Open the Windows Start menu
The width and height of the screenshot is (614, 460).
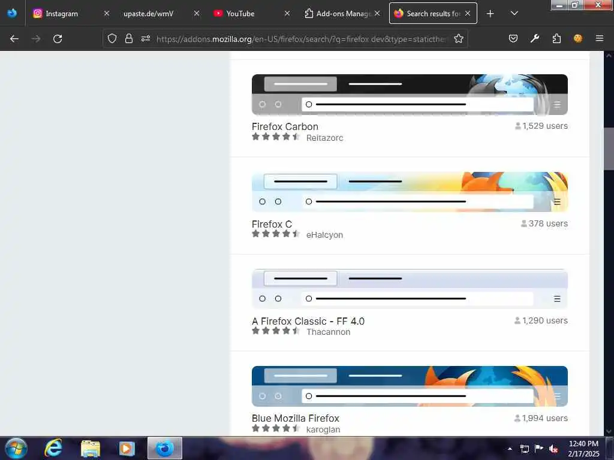pos(16,448)
